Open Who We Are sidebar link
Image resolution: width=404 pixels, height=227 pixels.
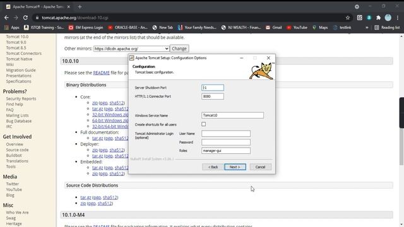(x=17, y=212)
